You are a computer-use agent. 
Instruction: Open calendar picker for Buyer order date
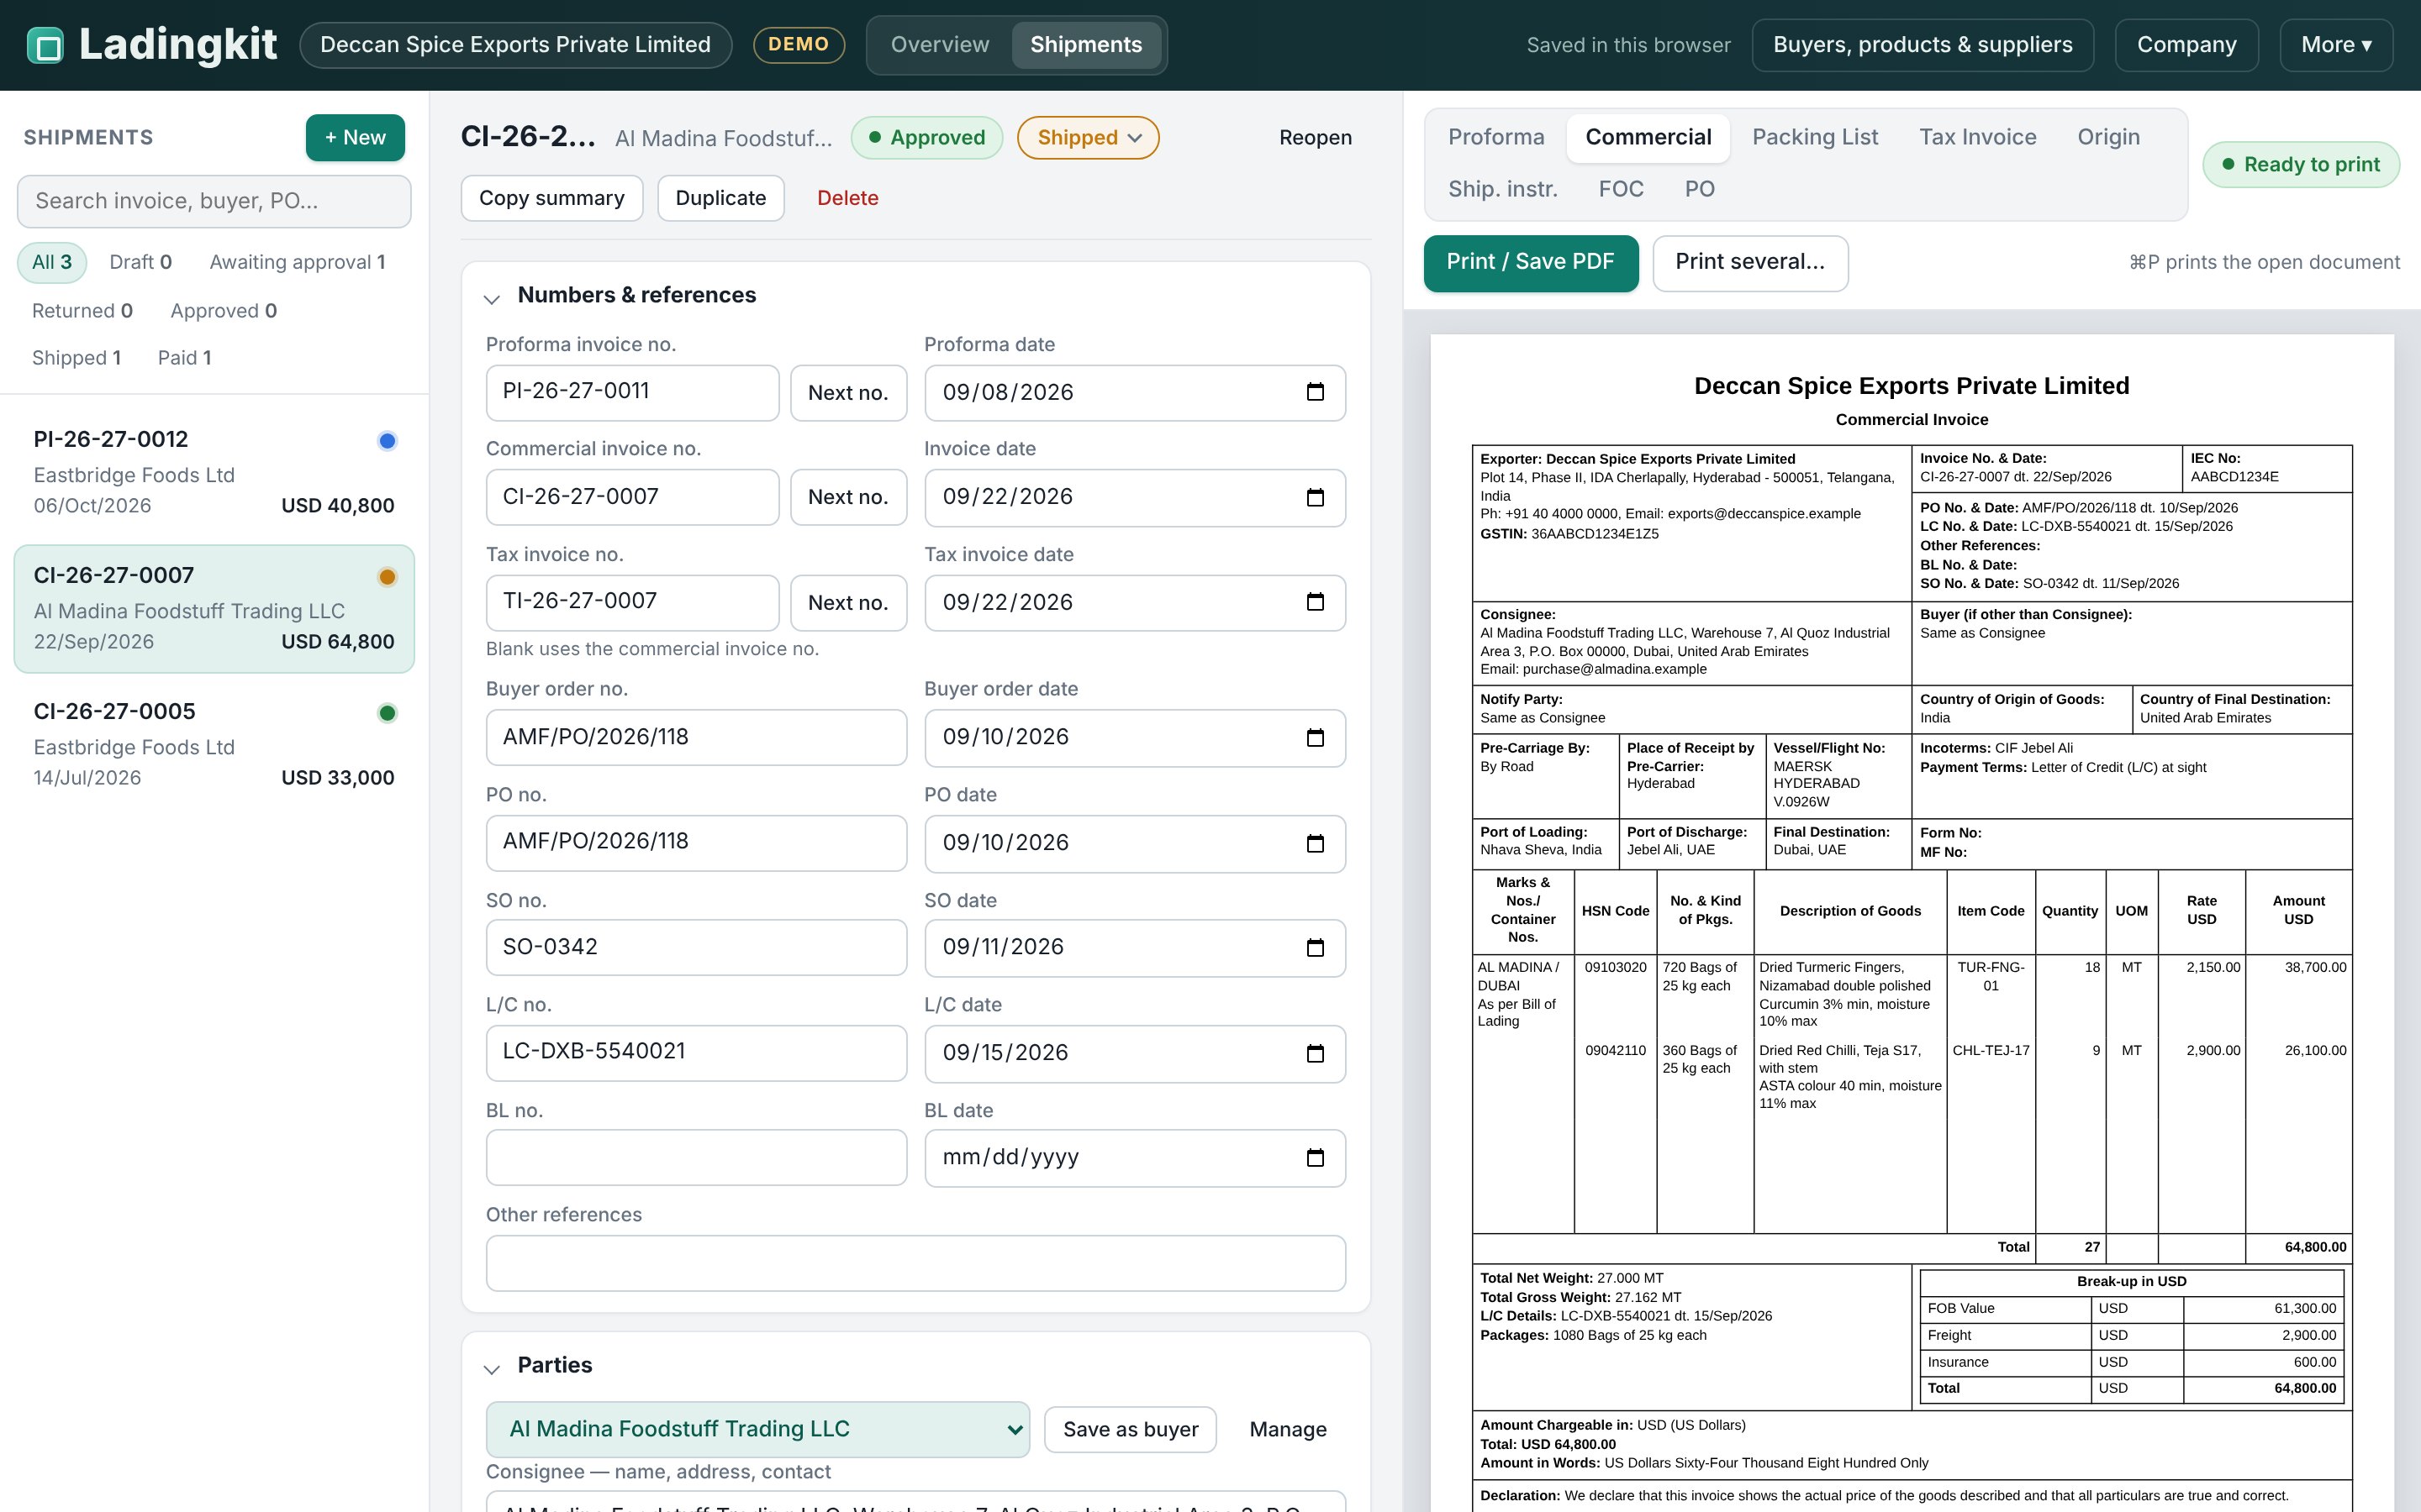pos(1315,737)
